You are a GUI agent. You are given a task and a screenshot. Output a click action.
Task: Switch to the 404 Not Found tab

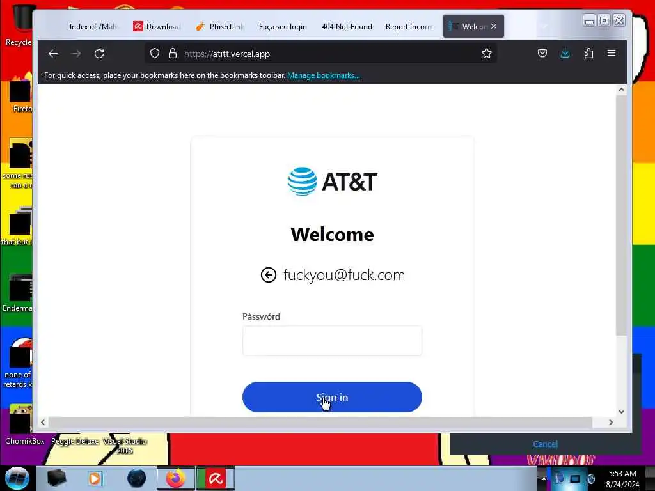[x=347, y=27]
